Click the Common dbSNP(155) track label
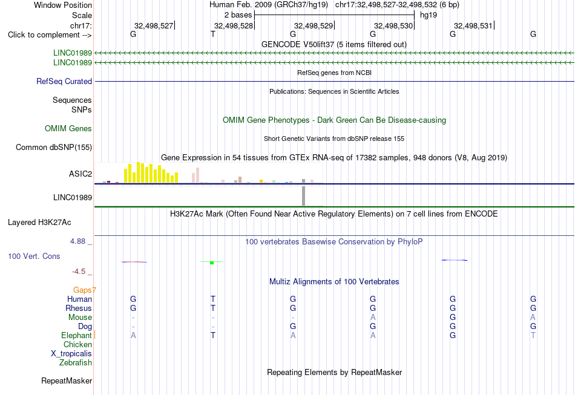 click(x=54, y=148)
